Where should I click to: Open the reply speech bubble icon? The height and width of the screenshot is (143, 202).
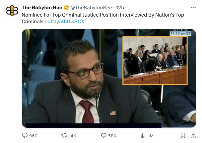tap(25, 136)
